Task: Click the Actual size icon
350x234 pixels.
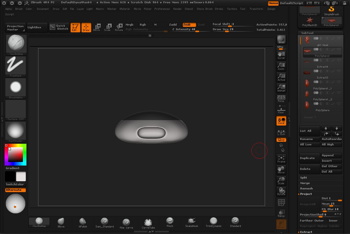Action: (x=281, y=77)
